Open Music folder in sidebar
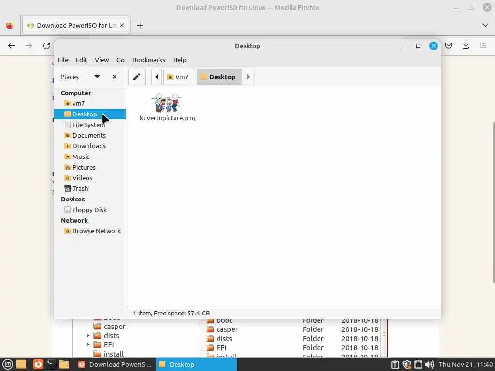The height and width of the screenshot is (371, 495). (89, 157)
